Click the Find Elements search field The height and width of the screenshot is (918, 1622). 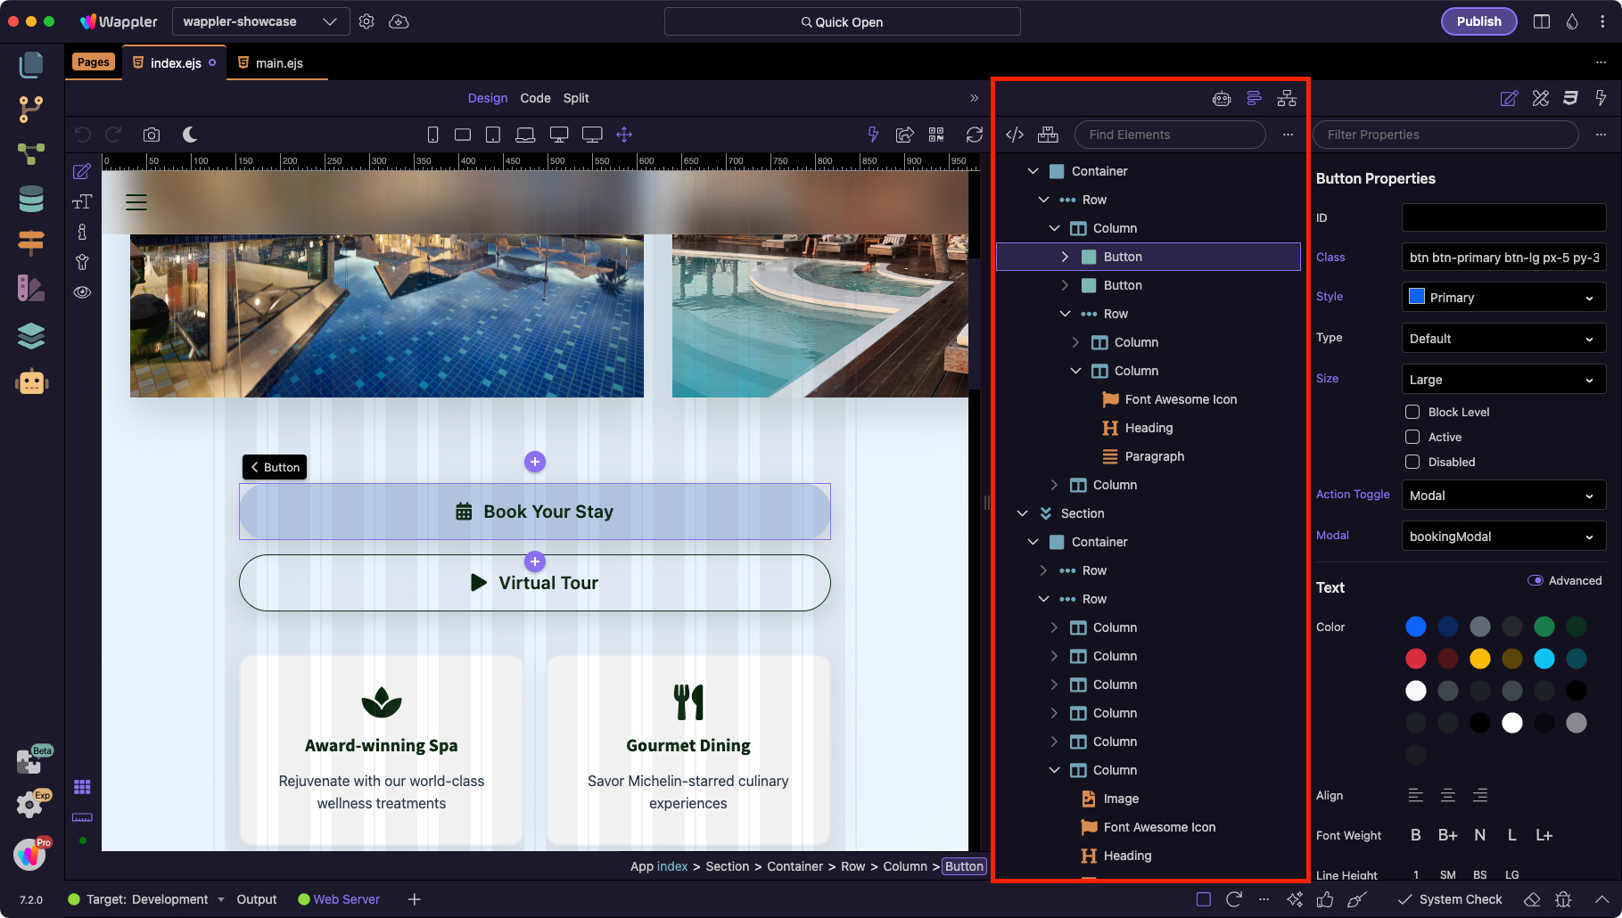point(1169,135)
